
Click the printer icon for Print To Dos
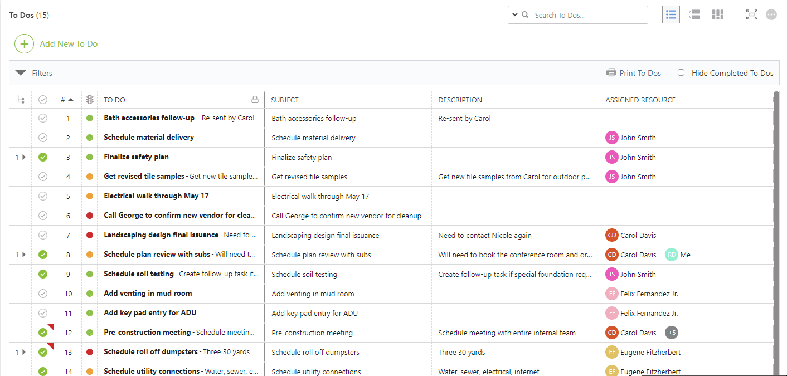[611, 73]
